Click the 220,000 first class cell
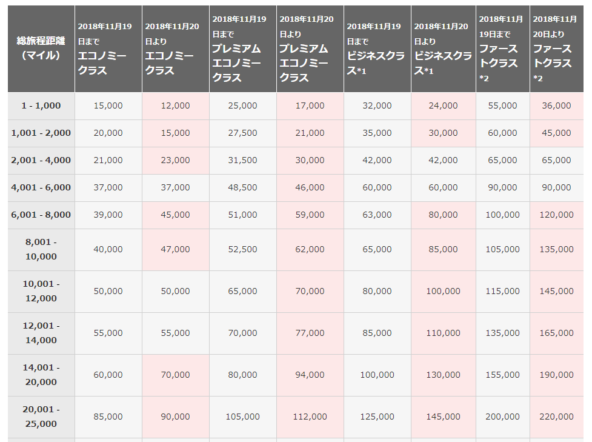 click(557, 417)
